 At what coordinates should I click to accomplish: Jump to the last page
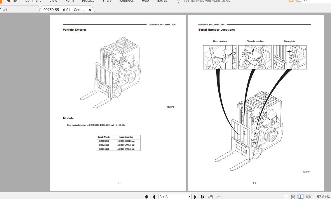[203, 197]
